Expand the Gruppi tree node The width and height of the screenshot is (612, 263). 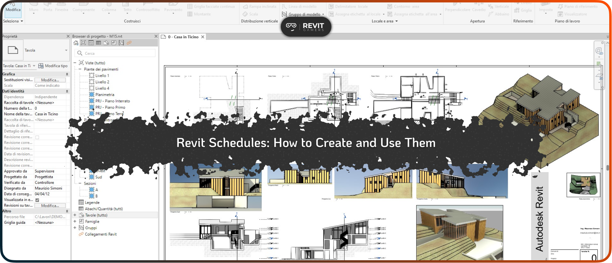[x=75, y=228]
